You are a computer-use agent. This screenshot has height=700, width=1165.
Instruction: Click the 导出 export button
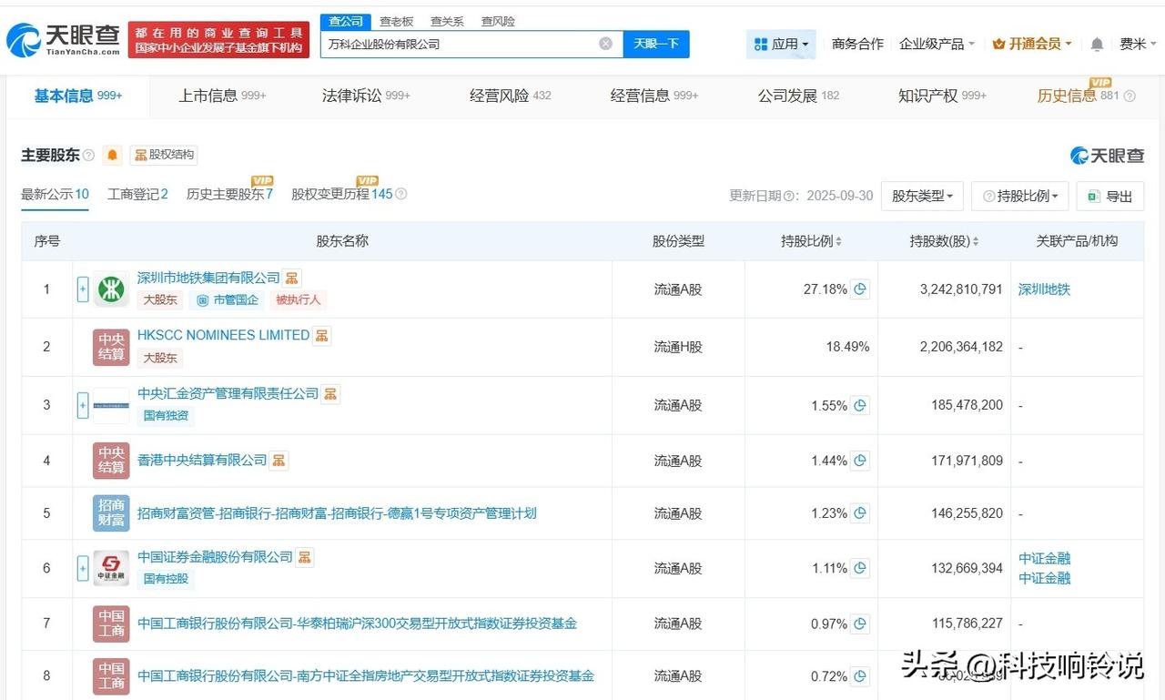point(1109,196)
